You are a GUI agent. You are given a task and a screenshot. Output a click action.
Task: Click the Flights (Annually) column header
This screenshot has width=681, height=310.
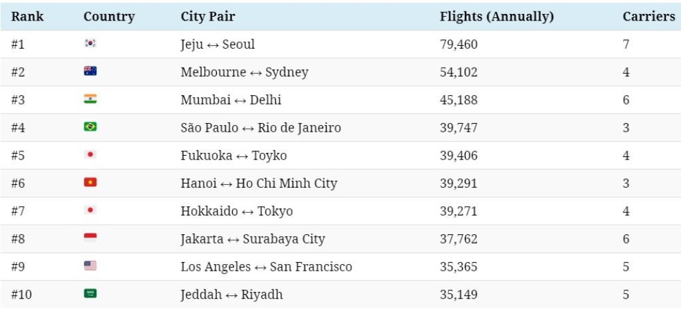(497, 17)
